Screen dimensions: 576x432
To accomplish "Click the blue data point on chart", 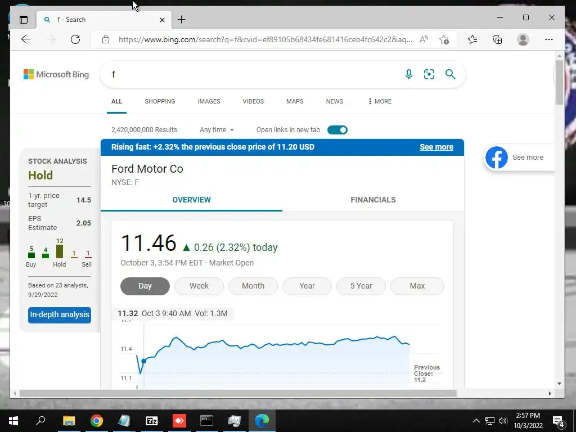I will coord(143,361).
